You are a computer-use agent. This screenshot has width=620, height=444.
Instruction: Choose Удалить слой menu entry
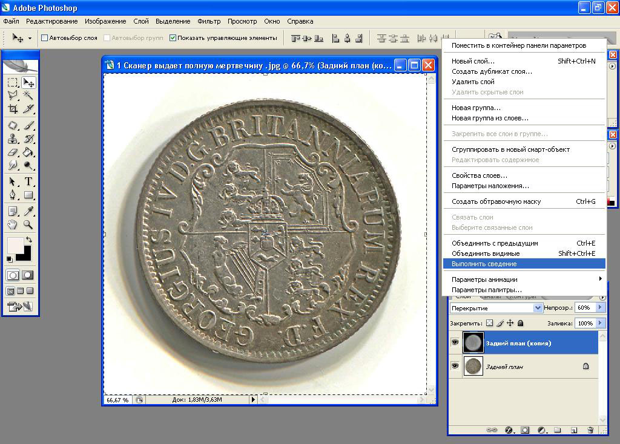524,82
